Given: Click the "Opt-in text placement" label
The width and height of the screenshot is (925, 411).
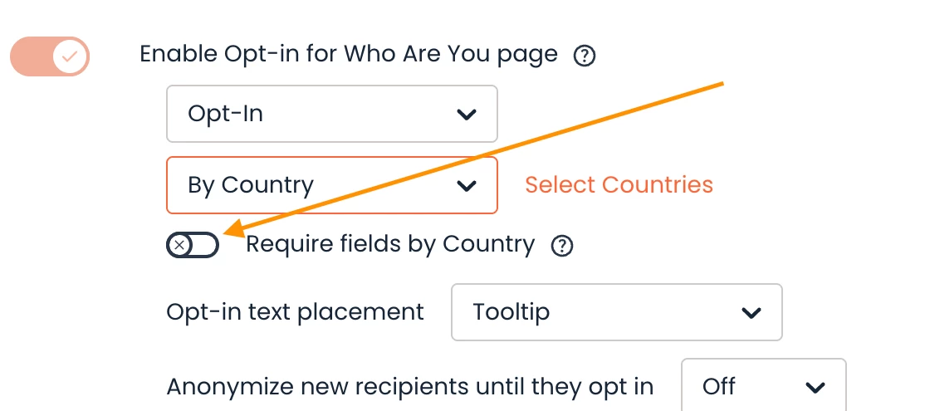Looking at the screenshot, I should point(295,312).
